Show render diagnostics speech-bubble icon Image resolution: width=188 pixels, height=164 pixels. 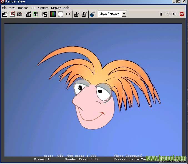point(92,14)
